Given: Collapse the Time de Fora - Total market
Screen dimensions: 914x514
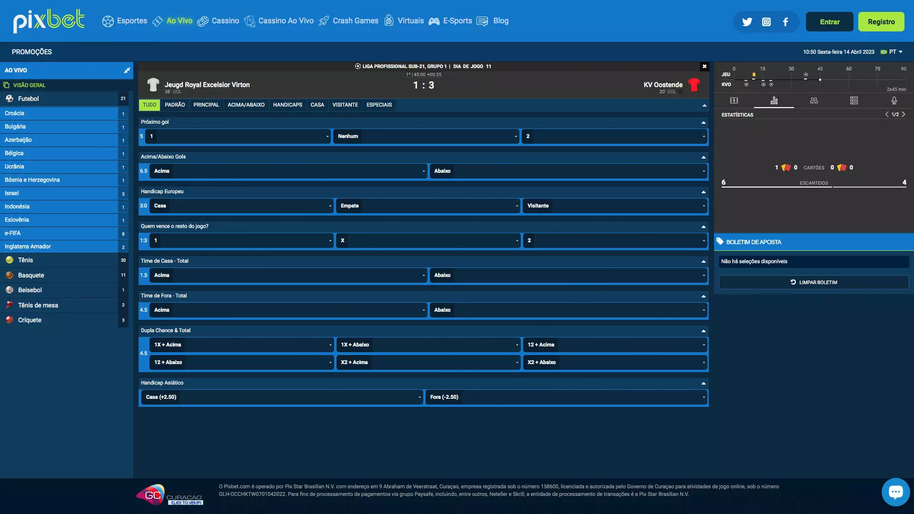Looking at the screenshot, I should 704,296.
